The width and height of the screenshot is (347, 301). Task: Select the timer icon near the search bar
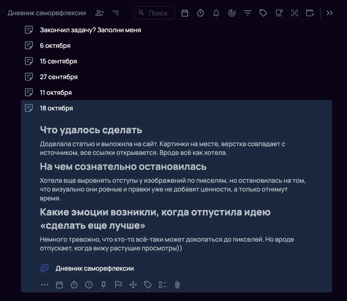pos(200,13)
